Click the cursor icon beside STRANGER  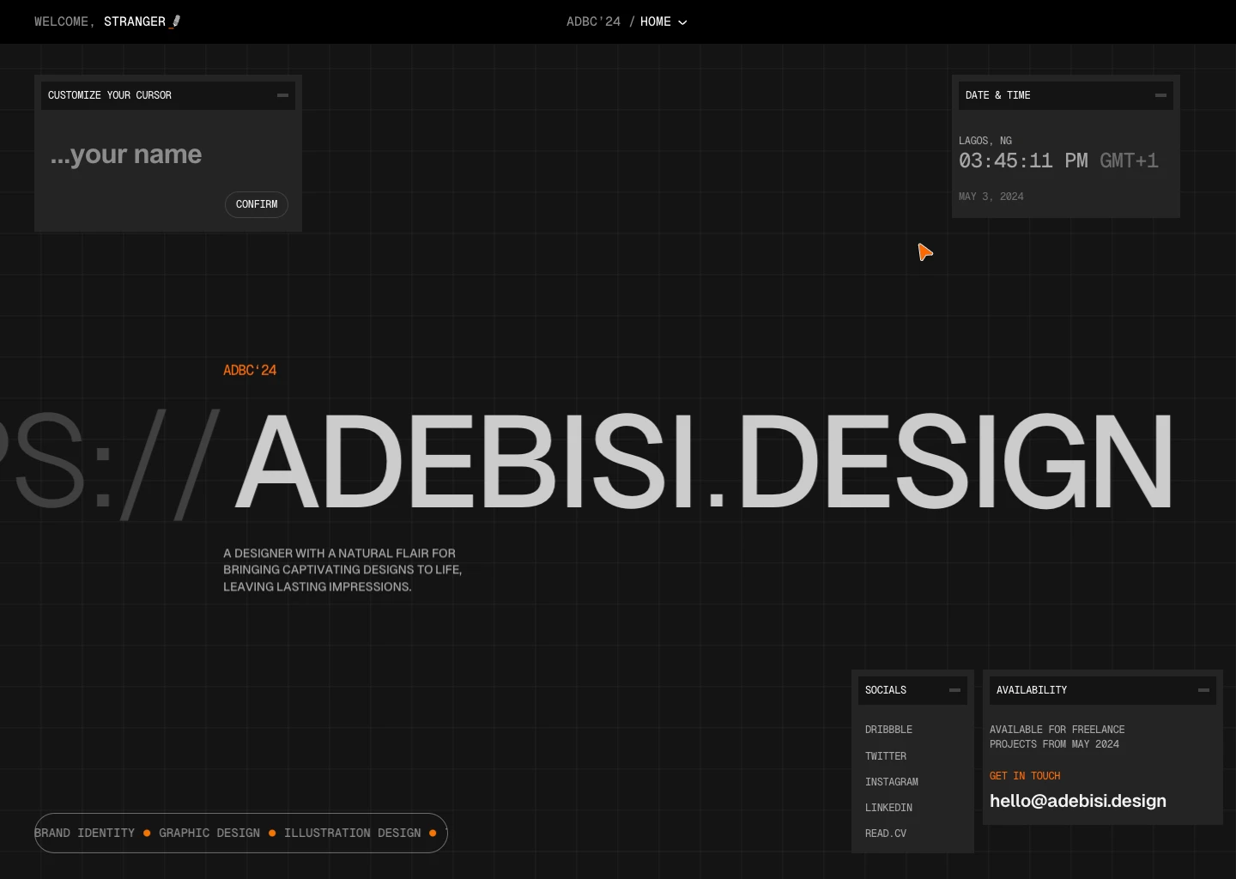pos(175,21)
